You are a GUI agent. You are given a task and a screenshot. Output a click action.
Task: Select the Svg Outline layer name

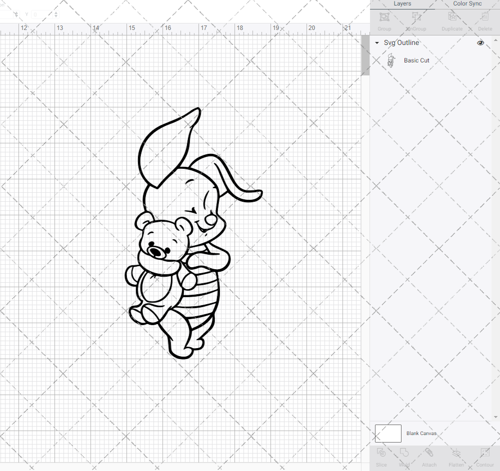pos(401,42)
